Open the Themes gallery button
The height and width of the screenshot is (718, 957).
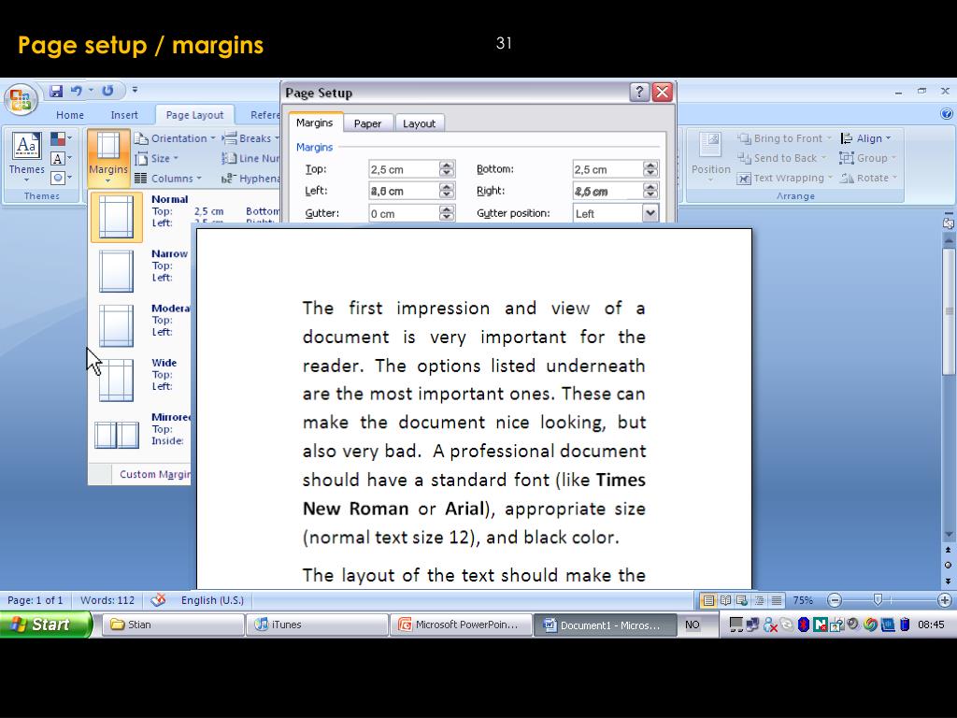[x=26, y=156]
